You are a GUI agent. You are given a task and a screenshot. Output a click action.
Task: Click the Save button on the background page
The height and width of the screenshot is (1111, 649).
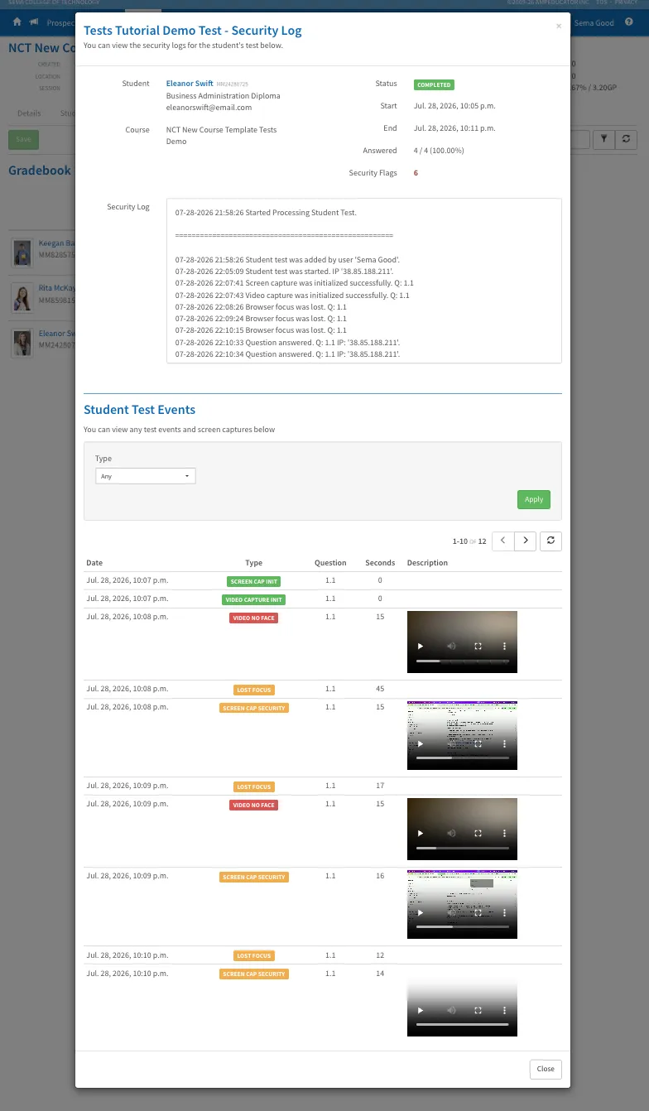(23, 139)
